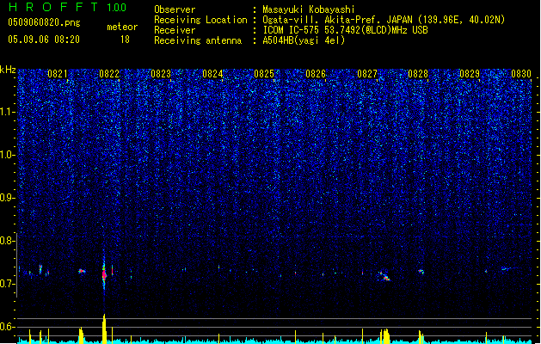Click the 0827 time marker
This screenshot has width=541, height=344.
[x=367, y=74]
